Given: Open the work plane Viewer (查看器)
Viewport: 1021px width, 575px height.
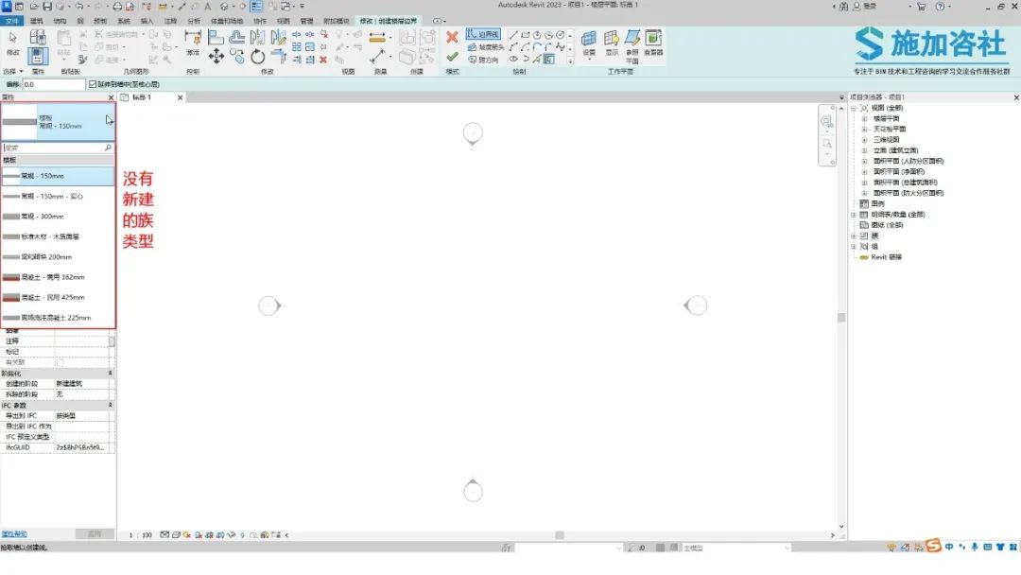Looking at the screenshot, I should tap(653, 43).
